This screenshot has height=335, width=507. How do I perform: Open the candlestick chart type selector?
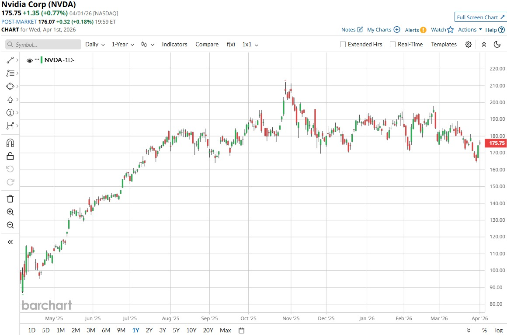coord(147,44)
